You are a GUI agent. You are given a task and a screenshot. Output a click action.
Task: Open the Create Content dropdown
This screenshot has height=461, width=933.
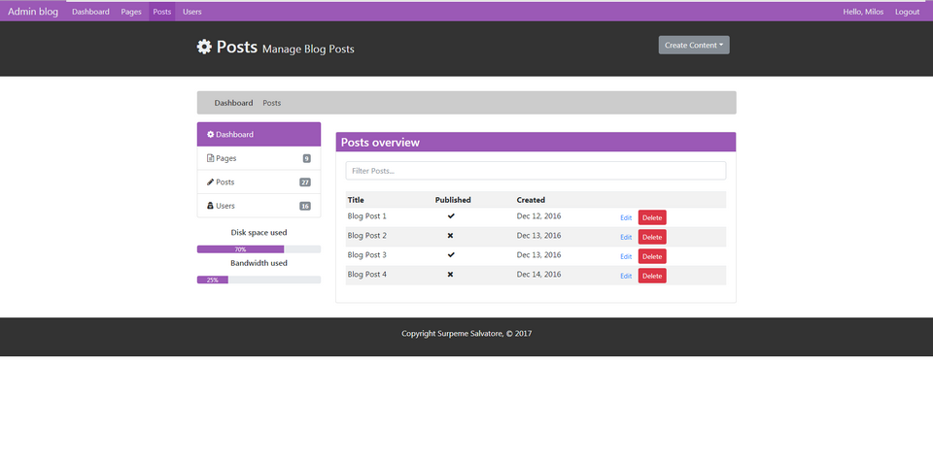coord(694,46)
